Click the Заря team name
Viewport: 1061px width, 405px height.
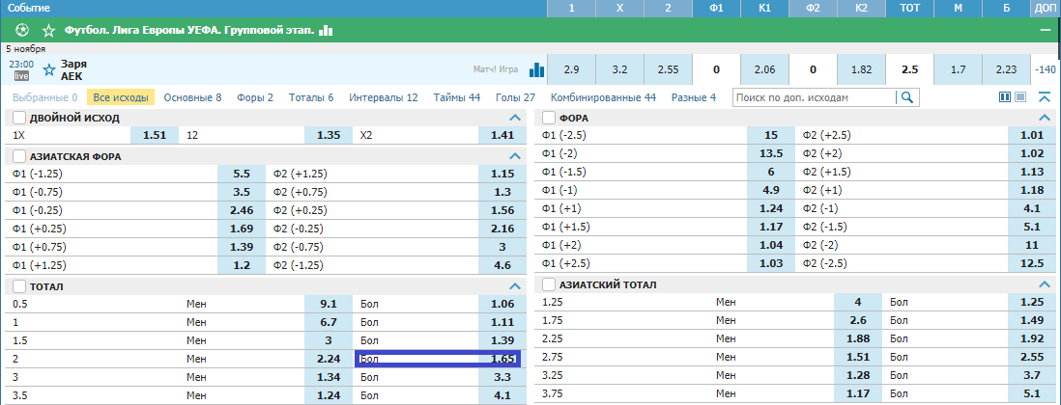click(73, 64)
